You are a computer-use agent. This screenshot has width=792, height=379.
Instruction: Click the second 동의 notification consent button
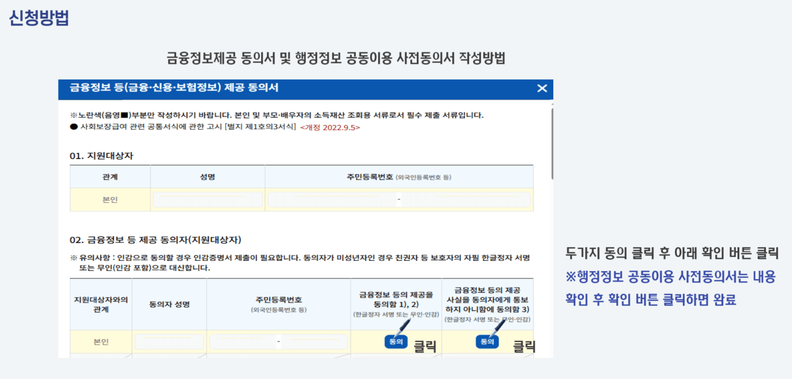[x=486, y=341]
